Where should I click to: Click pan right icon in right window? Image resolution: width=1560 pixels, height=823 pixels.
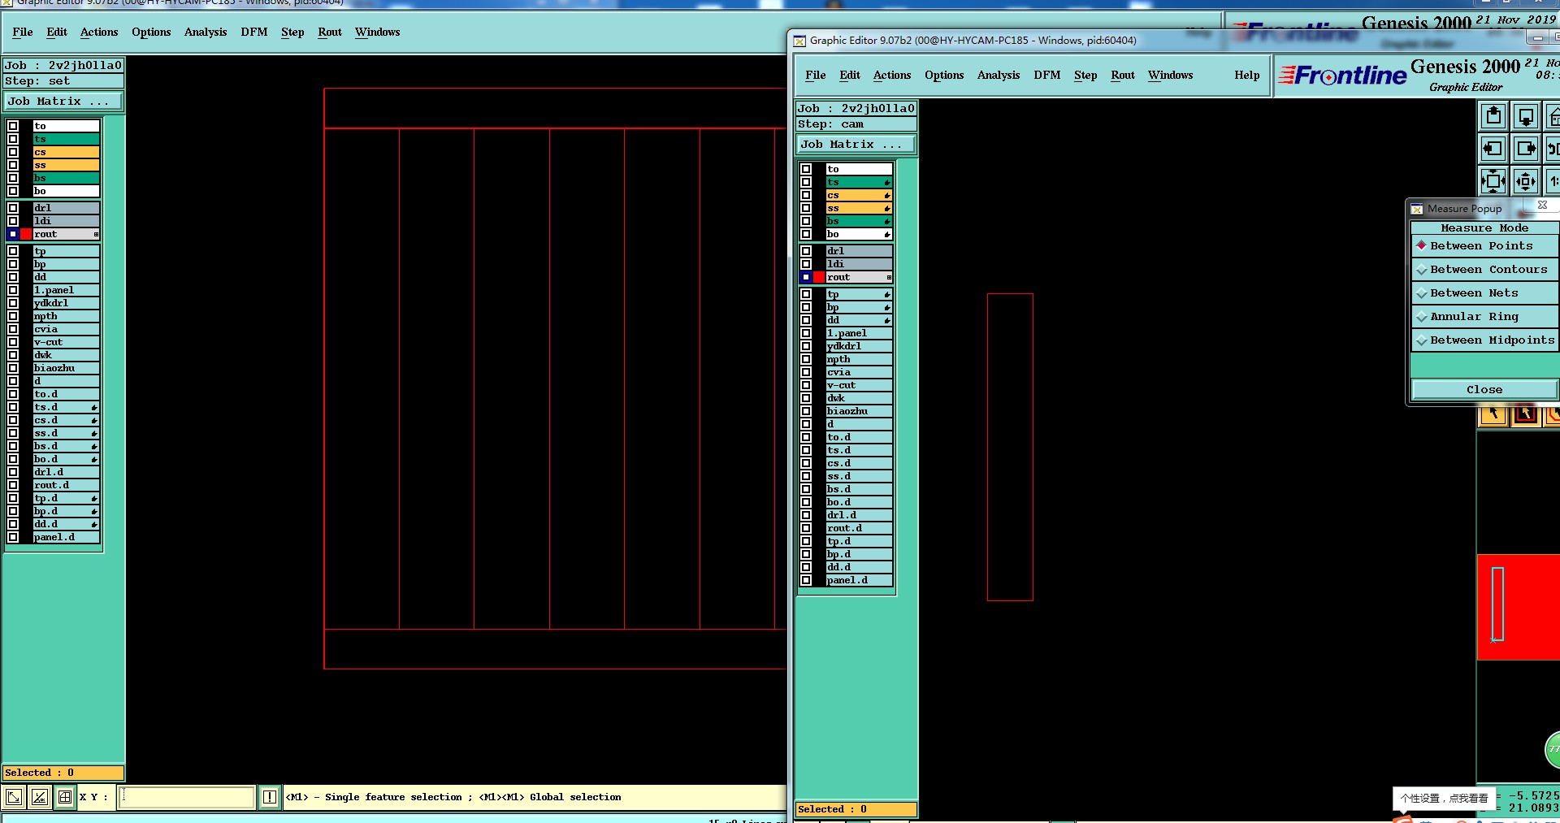pyautogui.click(x=1526, y=149)
